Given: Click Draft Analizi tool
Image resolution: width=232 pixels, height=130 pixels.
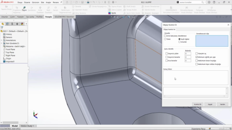Looking at the screenshot, I should pos(130,6).
